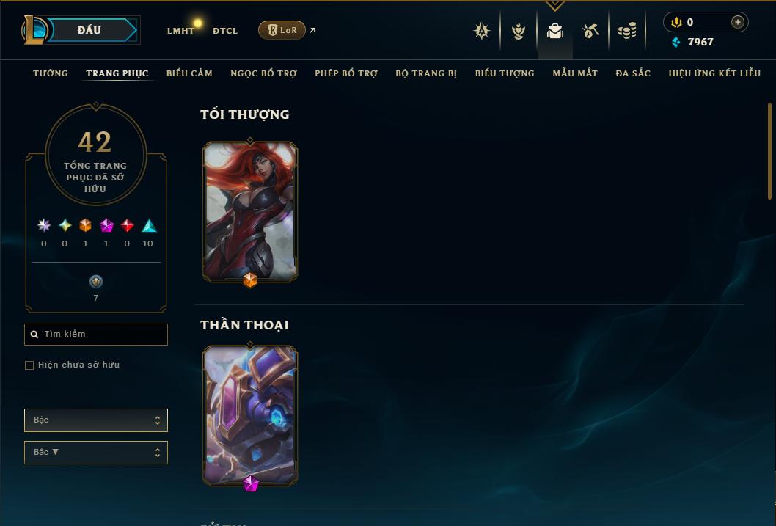Expand the first 'Bậc' grouping dropdown
Screen dimensions: 776x526
pos(96,420)
